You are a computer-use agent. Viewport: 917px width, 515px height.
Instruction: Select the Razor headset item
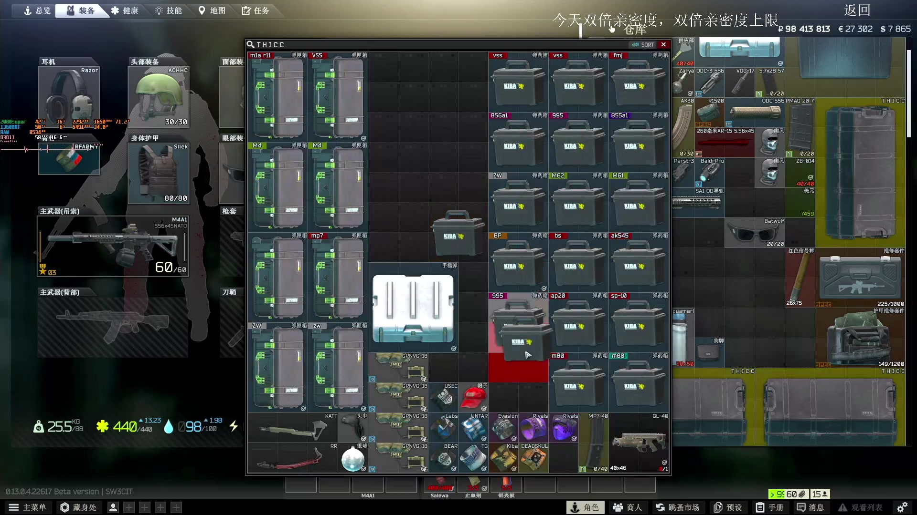[69, 97]
